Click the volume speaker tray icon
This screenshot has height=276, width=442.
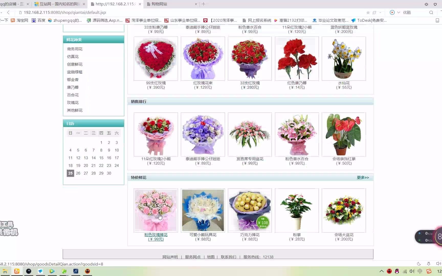(412, 271)
